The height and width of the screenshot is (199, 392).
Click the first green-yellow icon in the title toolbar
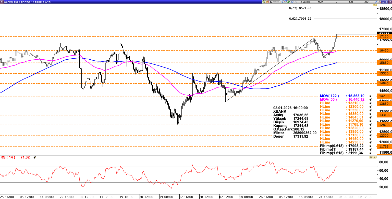tap(264, 2)
